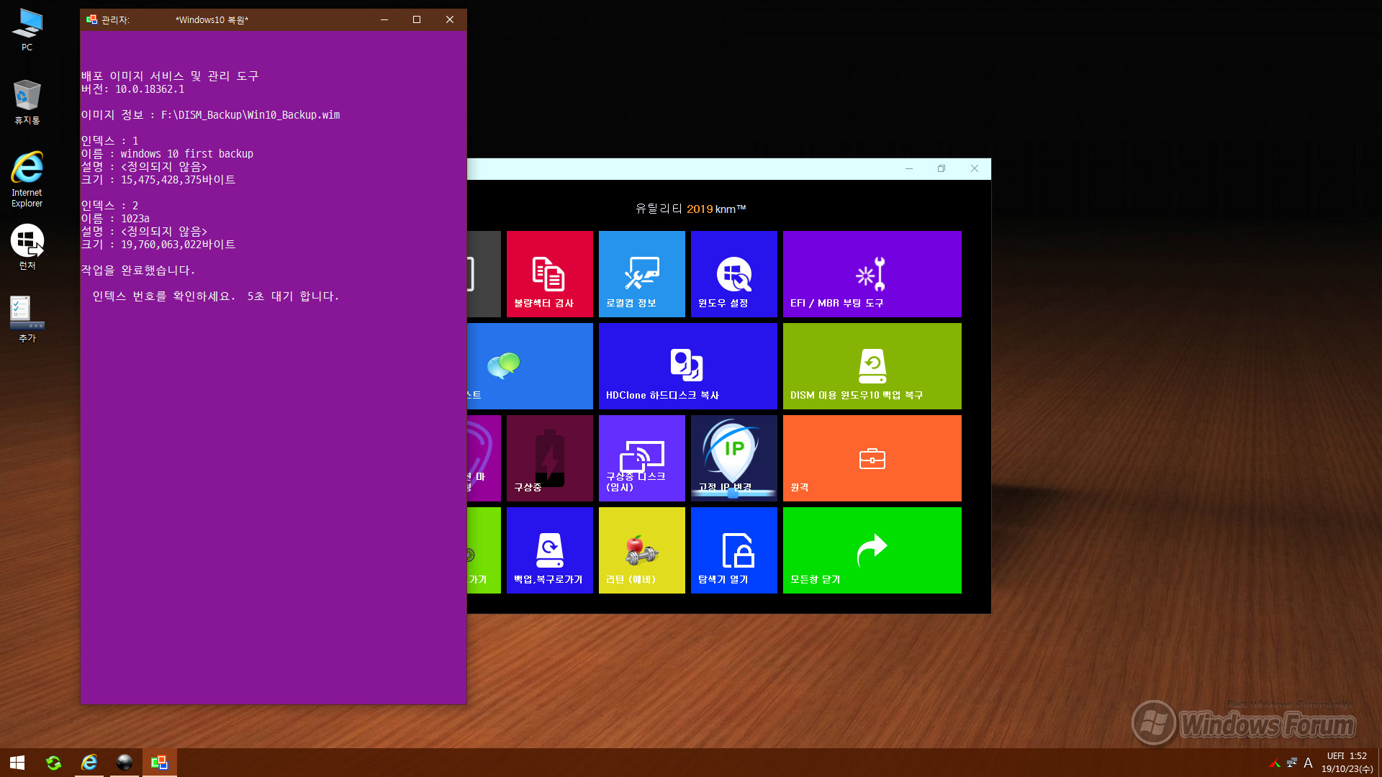Click the close-all-windows tile (모든창 닫기)
Screen dimensions: 1382x777
[872, 550]
